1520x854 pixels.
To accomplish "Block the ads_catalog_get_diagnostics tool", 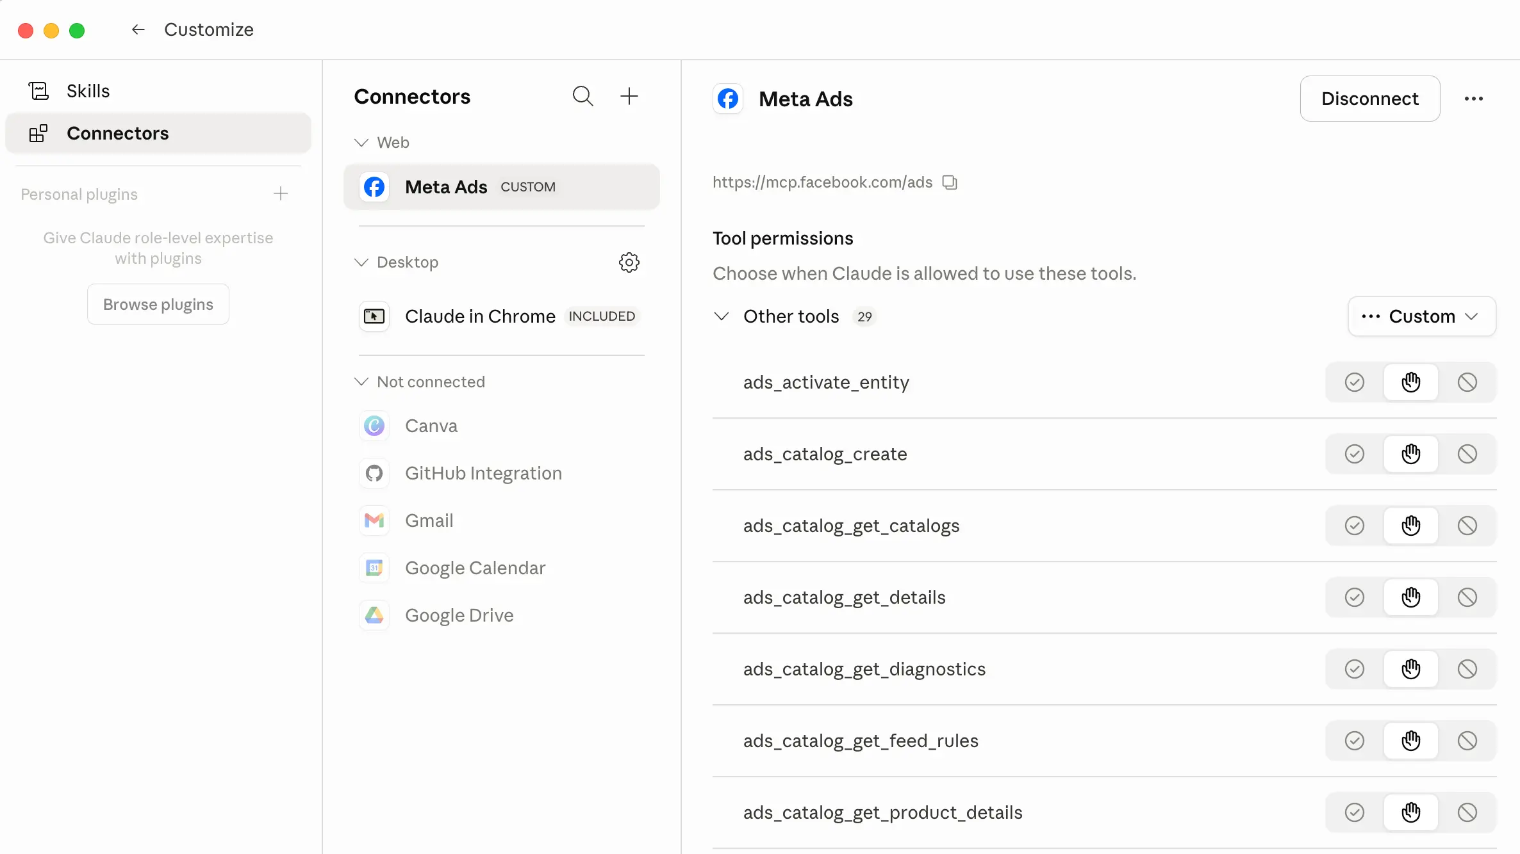I will coord(1467,669).
